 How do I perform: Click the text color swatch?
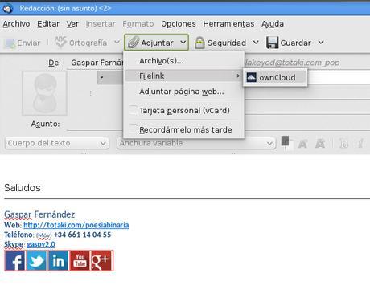(286, 141)
